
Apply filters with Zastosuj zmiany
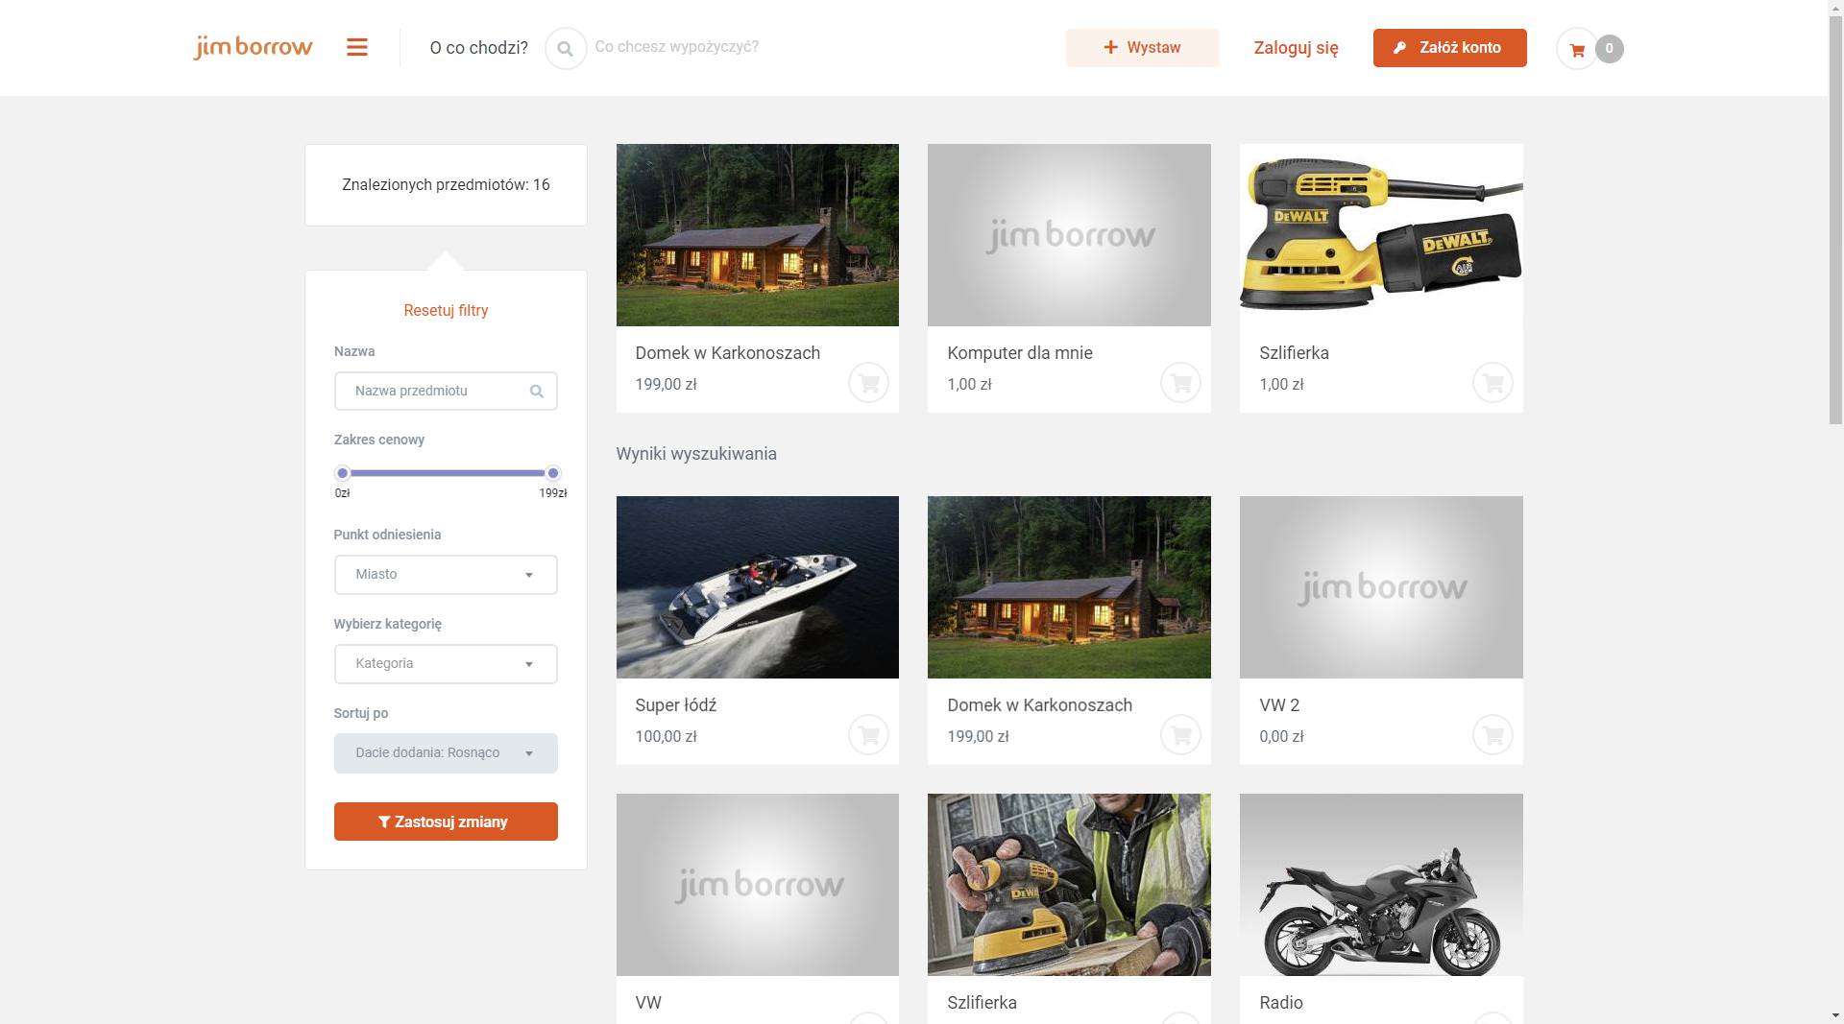[446, 822]
